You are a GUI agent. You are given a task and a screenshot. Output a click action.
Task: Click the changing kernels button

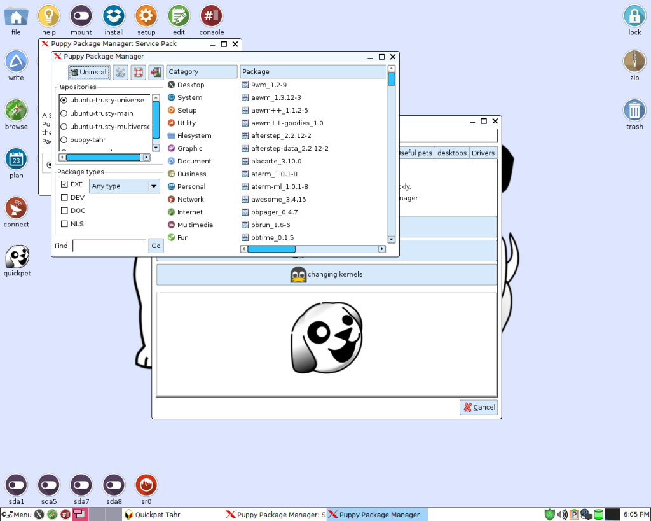click(326, 275)
